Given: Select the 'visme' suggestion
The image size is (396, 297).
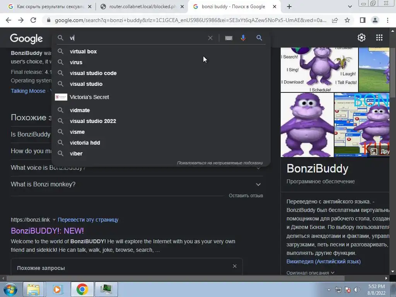Looking at the screenshot, I should click(x=161, y=132).
